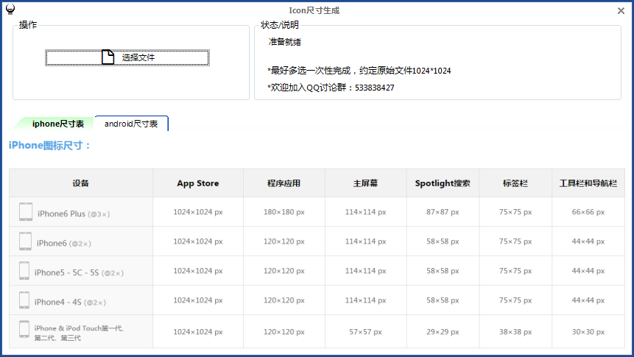Click the app logo icon in title bar
The width and height of the screenshot is (634, 357).
tap(10, 9)
